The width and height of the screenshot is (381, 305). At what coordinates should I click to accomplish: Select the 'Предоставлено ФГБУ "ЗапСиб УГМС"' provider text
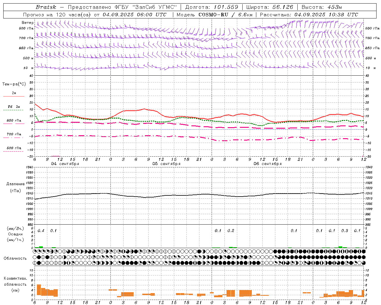[122, 7]
